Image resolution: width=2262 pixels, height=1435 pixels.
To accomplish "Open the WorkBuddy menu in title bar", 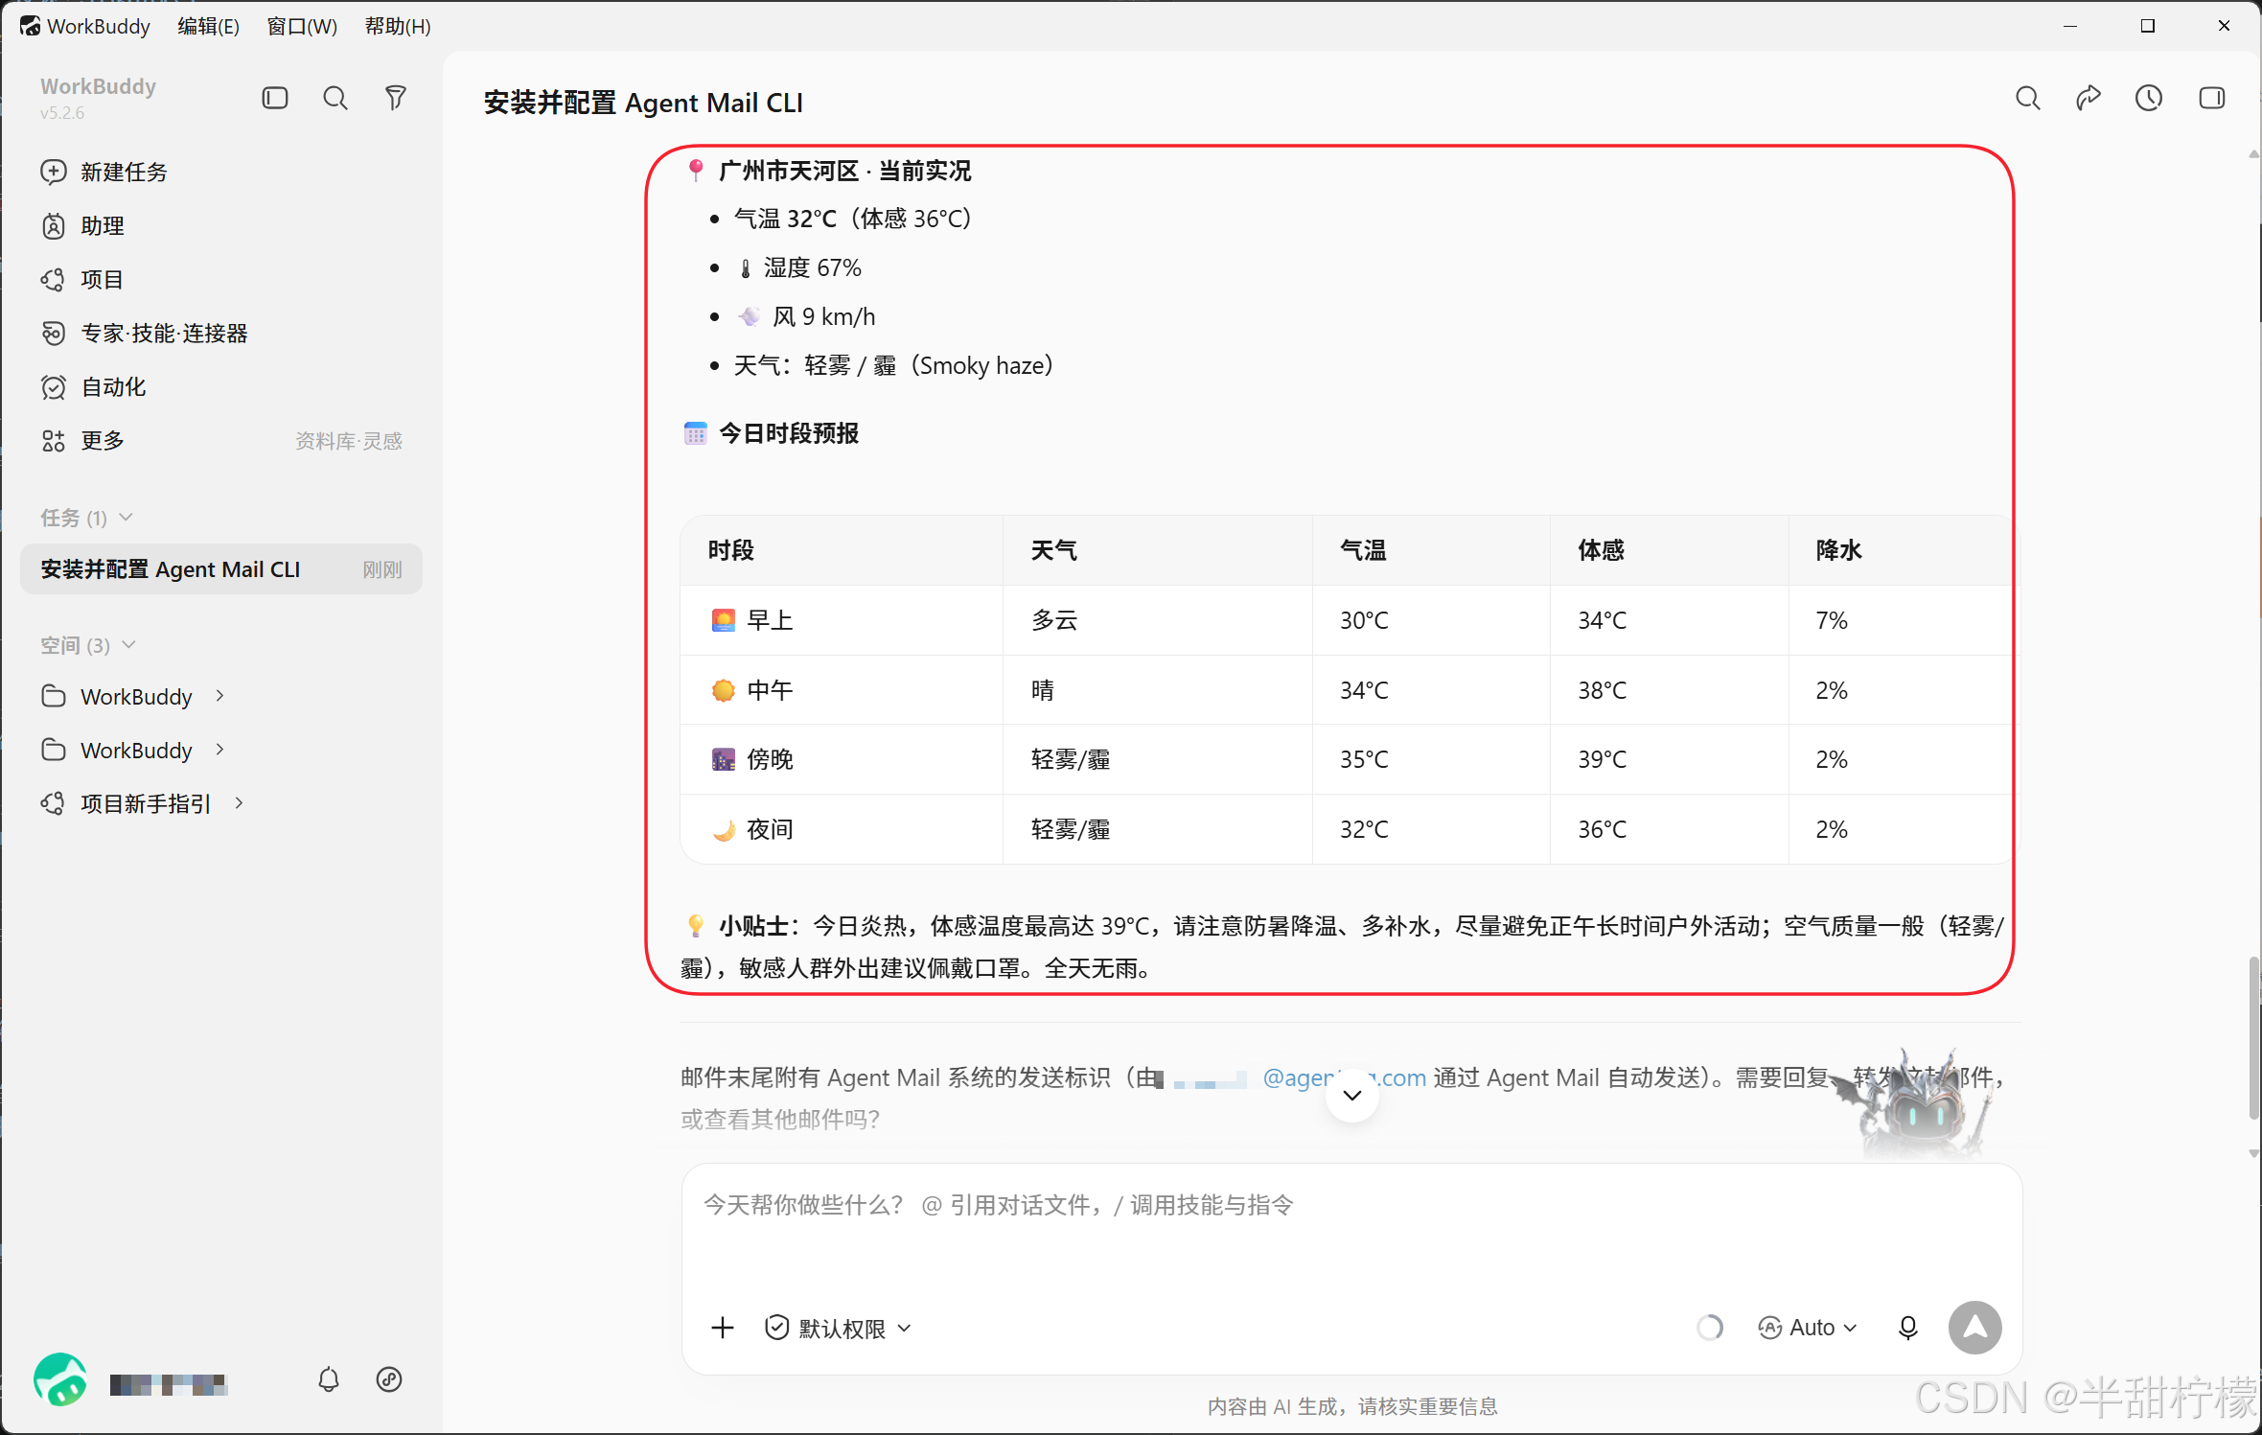I will coord(99,26).
